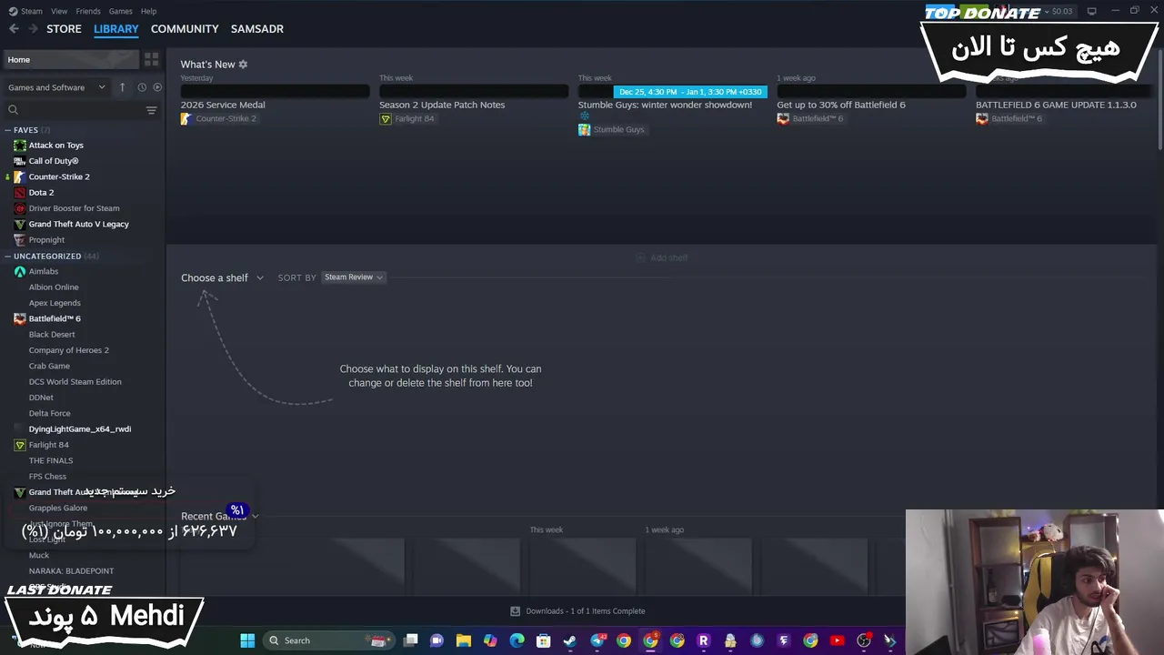Open 2026 Service Medal news item

tap(223, 105)
